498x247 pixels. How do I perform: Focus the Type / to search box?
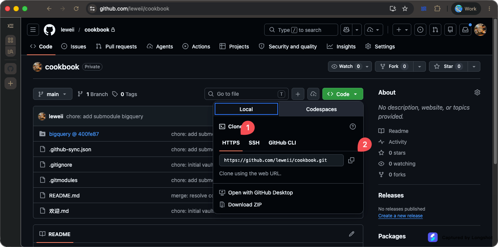(301, 30)
